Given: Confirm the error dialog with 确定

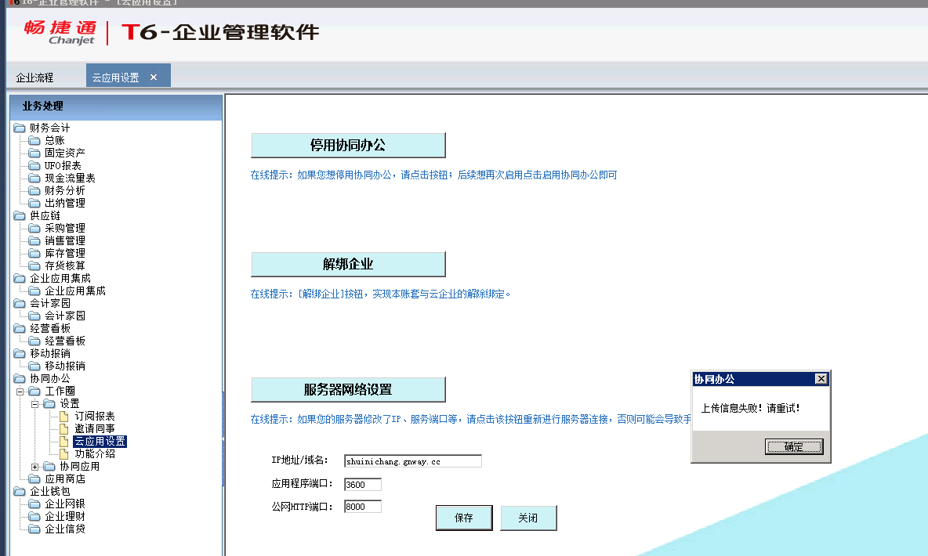Looking at the screenshot, I should (x=794, y=446).
